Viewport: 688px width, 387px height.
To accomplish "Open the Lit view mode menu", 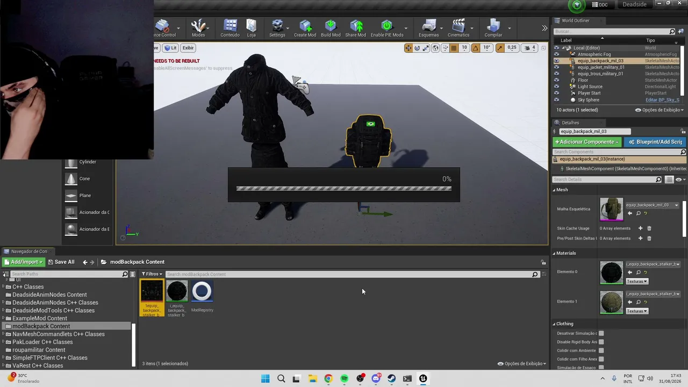I will click(170, 48).
